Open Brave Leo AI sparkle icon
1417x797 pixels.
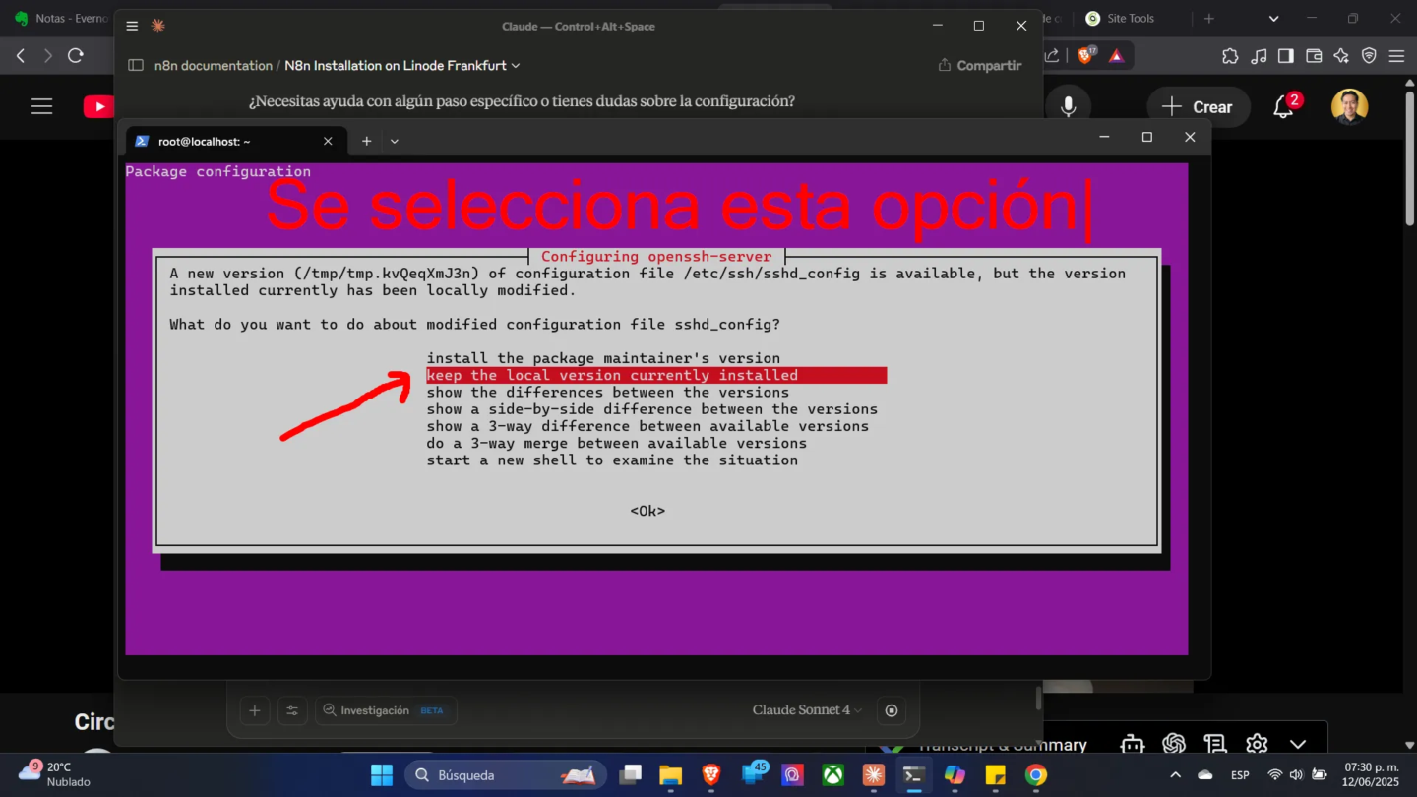1341,56
